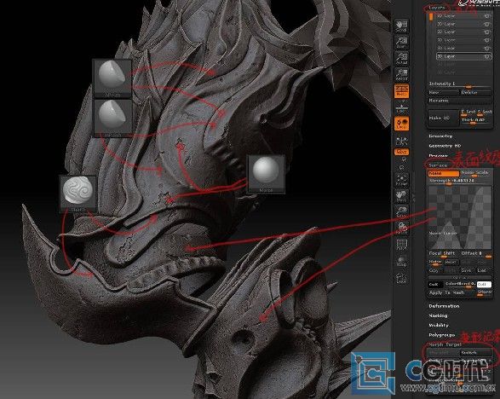The height and width of the screenshot is (399, 500).
Task: Adjust the Thick slider
Action: pyautogui.click(x=476, y=120)
